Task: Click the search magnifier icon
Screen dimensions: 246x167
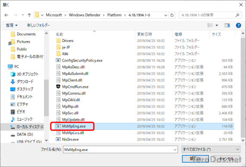Action: 237,15
